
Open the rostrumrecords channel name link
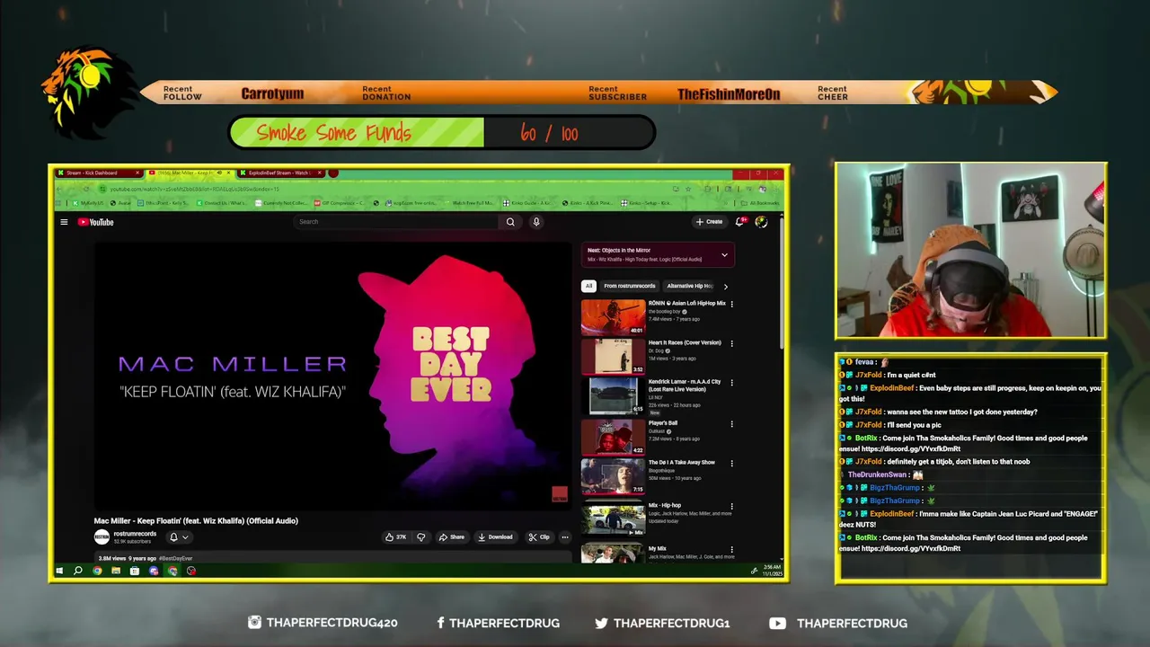pos(135,534)
